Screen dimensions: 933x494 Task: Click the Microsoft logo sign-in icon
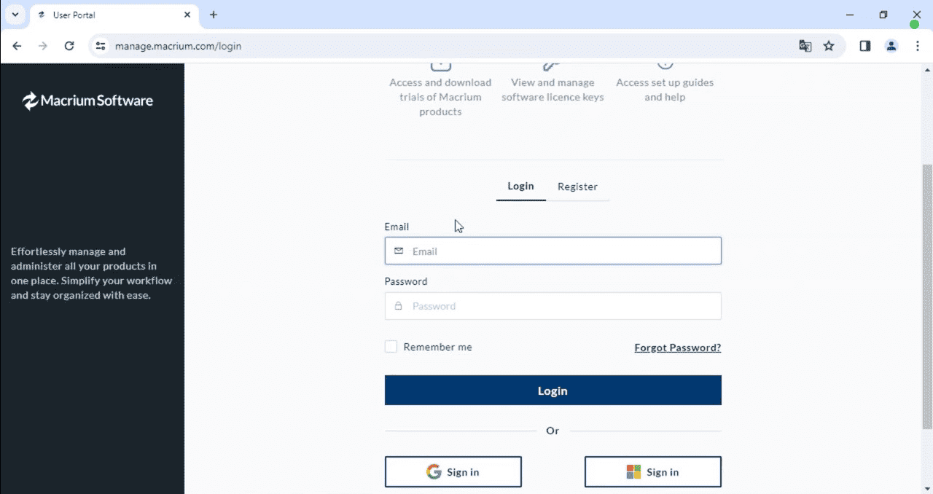pyautogui.click(x=633, y=472)
